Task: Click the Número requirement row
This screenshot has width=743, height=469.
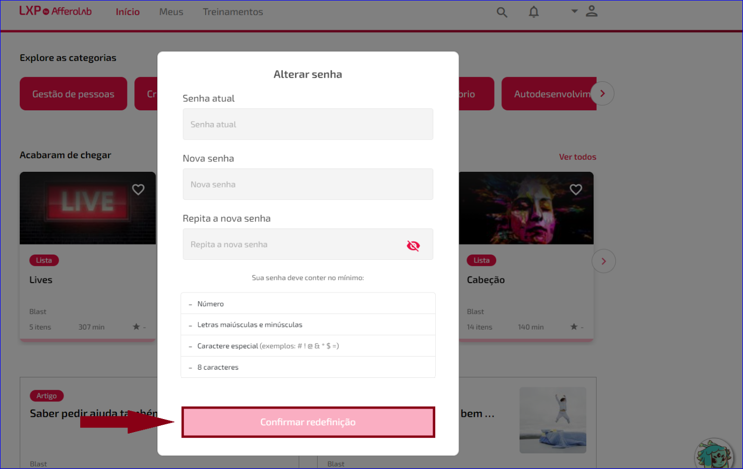Action: click(308, 303)
